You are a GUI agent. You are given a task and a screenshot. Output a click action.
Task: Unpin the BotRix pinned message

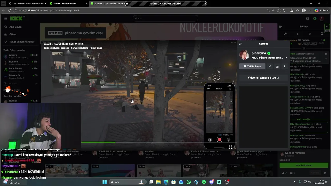(x=326, y=54)
